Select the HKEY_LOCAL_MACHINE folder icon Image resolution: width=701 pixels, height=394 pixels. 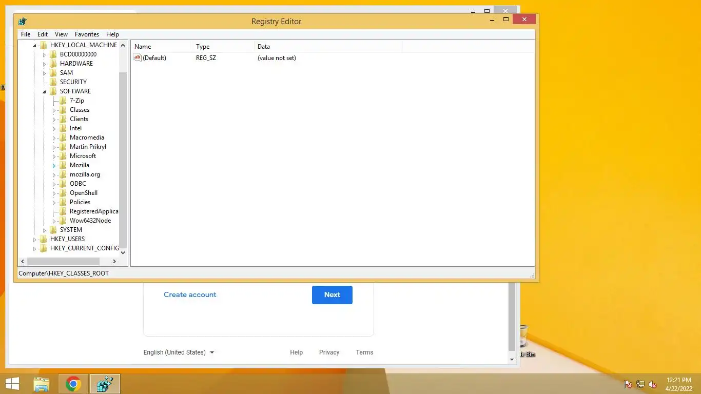pos(43,45)
